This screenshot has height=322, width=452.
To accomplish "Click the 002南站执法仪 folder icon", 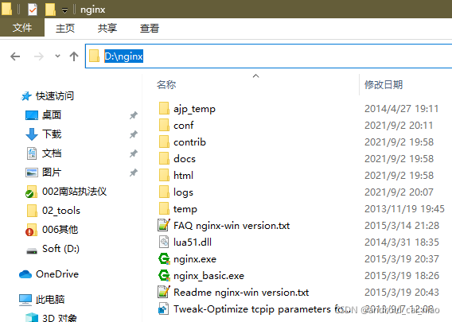I will tap(31, 192).
